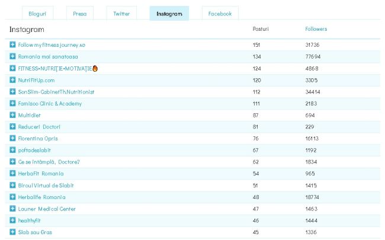Click plus icon next to Multidiet
This screenshot has width=385, height=240.
(x=13, y=115)
